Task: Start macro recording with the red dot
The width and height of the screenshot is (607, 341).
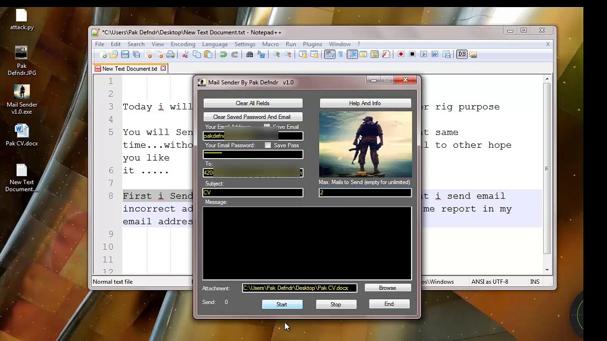Action: point(401,54)
